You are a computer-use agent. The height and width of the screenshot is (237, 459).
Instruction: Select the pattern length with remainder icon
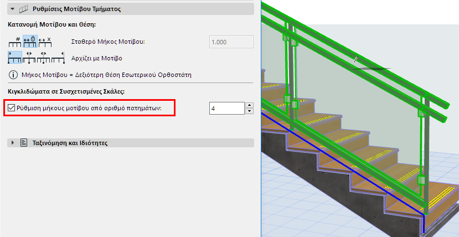[45, 42]
